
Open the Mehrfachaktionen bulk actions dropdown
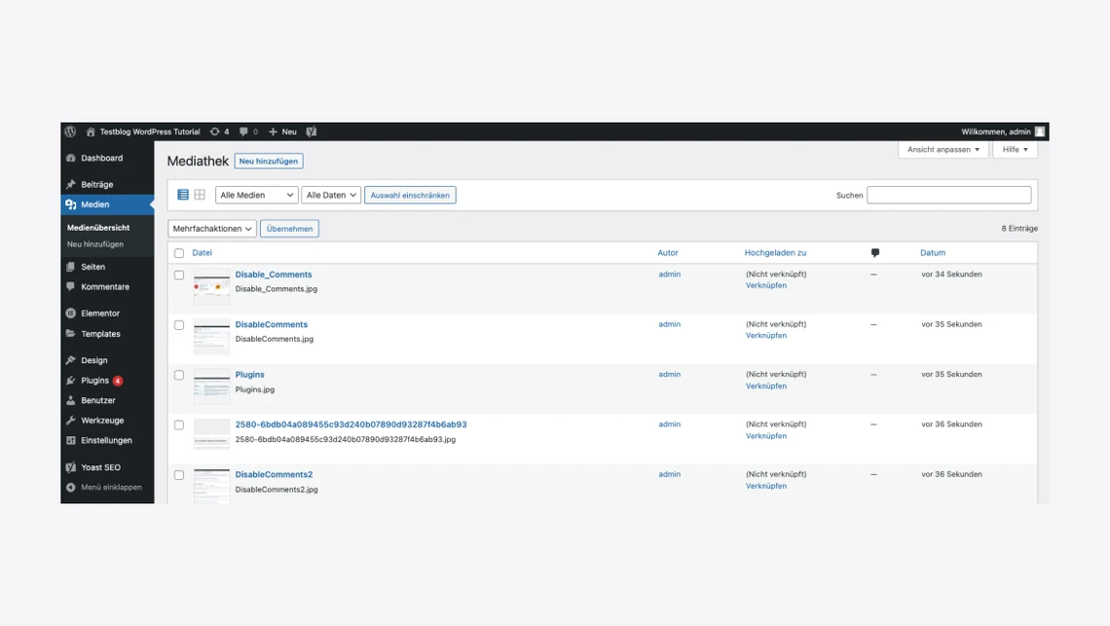[x=212, y=229]
